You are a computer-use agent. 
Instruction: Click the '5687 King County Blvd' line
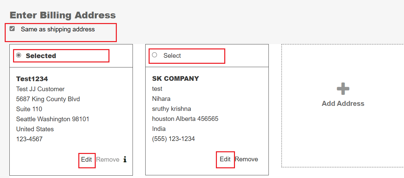coord(48,99)
